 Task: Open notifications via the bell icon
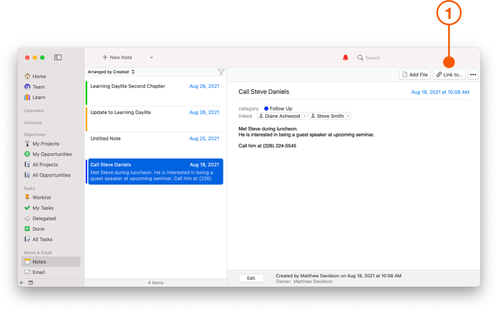(x=345, y=57)
